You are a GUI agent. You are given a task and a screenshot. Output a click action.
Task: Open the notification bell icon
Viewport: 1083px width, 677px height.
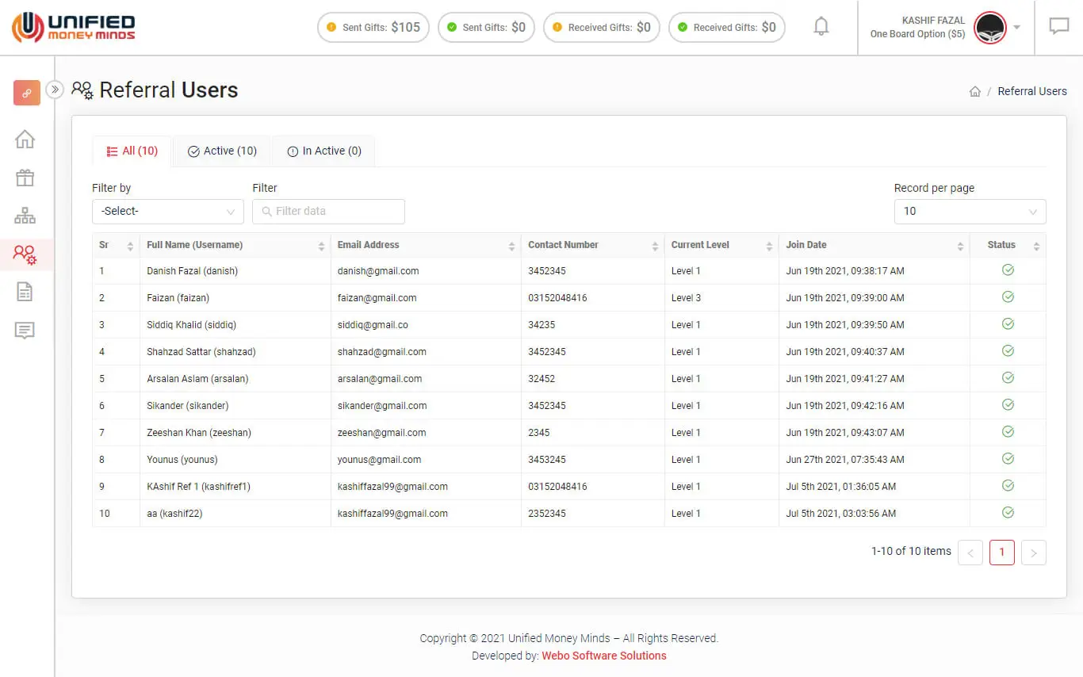tap(821, 27)
